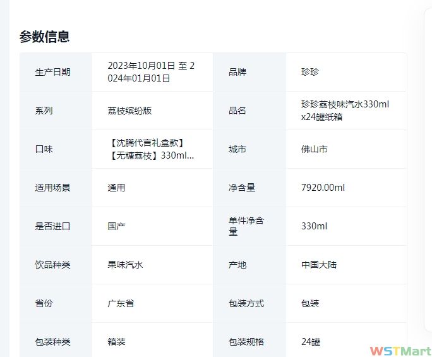432x357 pixels.
Task: Select the 适用场景 value 通用
Action: [116, 188]
